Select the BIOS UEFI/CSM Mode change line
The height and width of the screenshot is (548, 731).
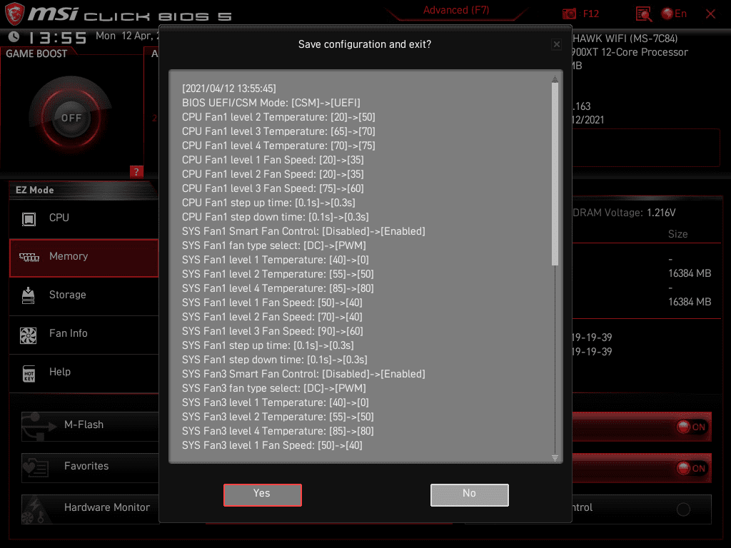(271, 103)
